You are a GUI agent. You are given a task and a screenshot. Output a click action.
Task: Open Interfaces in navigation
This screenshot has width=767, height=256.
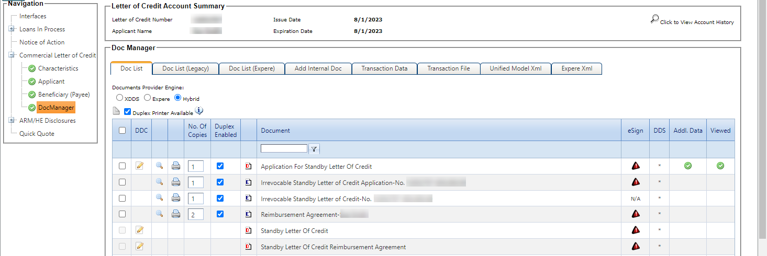[x=33, y=16]
